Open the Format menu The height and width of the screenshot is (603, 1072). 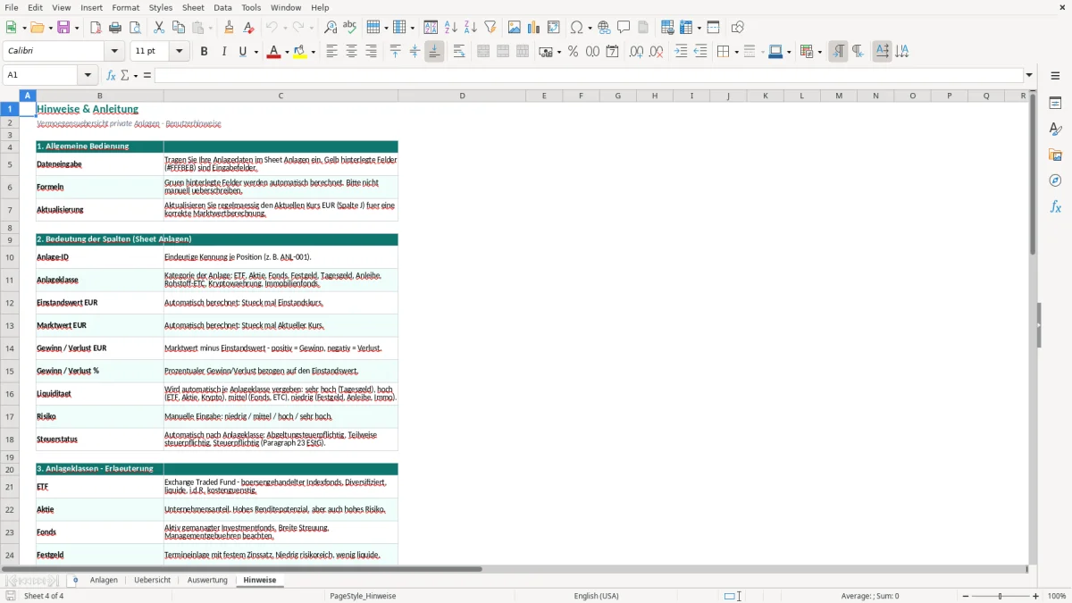(x=125, y=7)
